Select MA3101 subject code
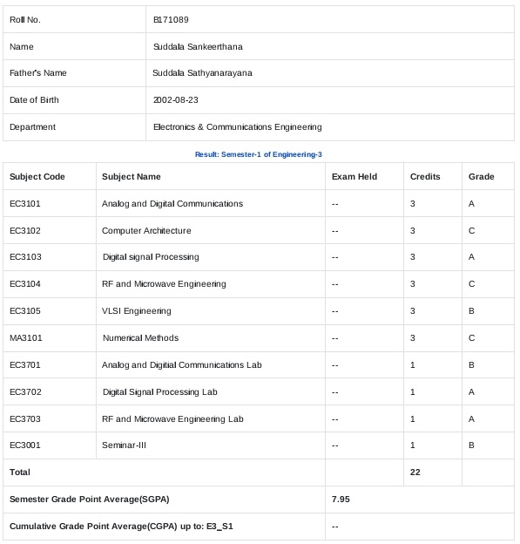 pos(25,338)
